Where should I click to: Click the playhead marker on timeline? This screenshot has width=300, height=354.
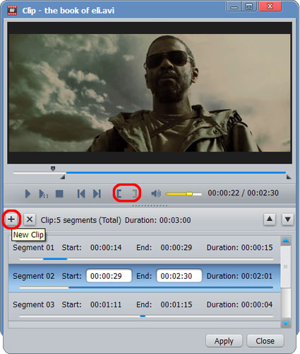[53, 169]
